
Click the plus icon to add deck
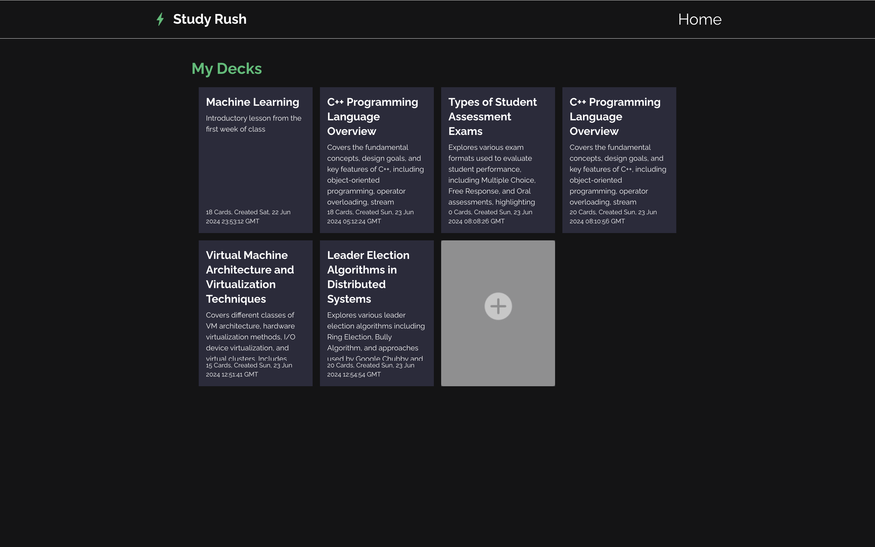coord(498,306)
